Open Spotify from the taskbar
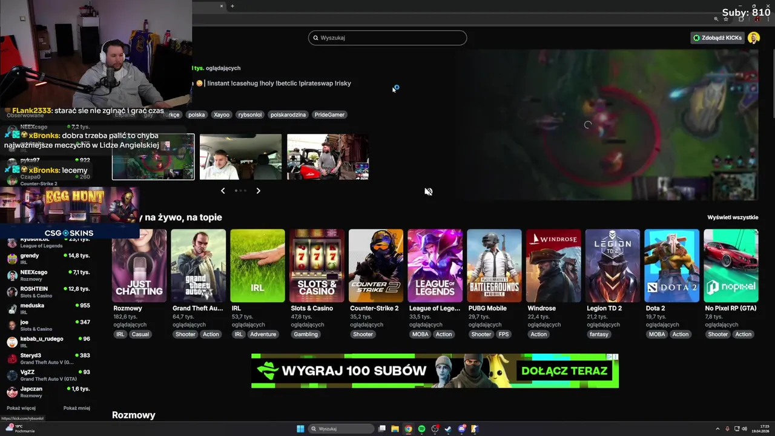This screenshot has height=436, width=775. [421, 429]
